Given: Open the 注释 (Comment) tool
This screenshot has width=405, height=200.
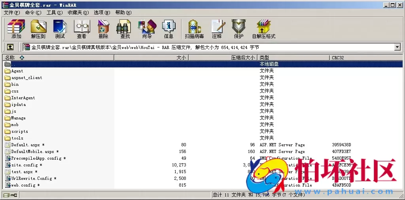Looking at the screenshot, I should (x=217, y=28).
